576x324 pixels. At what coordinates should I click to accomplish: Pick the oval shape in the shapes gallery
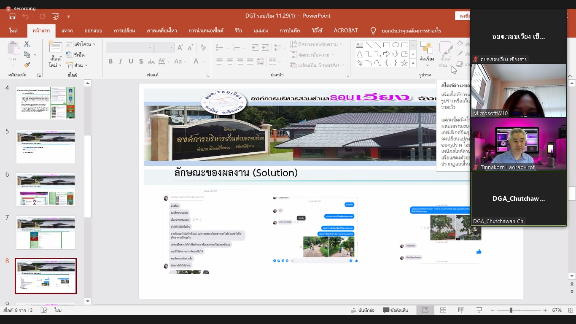396,45
